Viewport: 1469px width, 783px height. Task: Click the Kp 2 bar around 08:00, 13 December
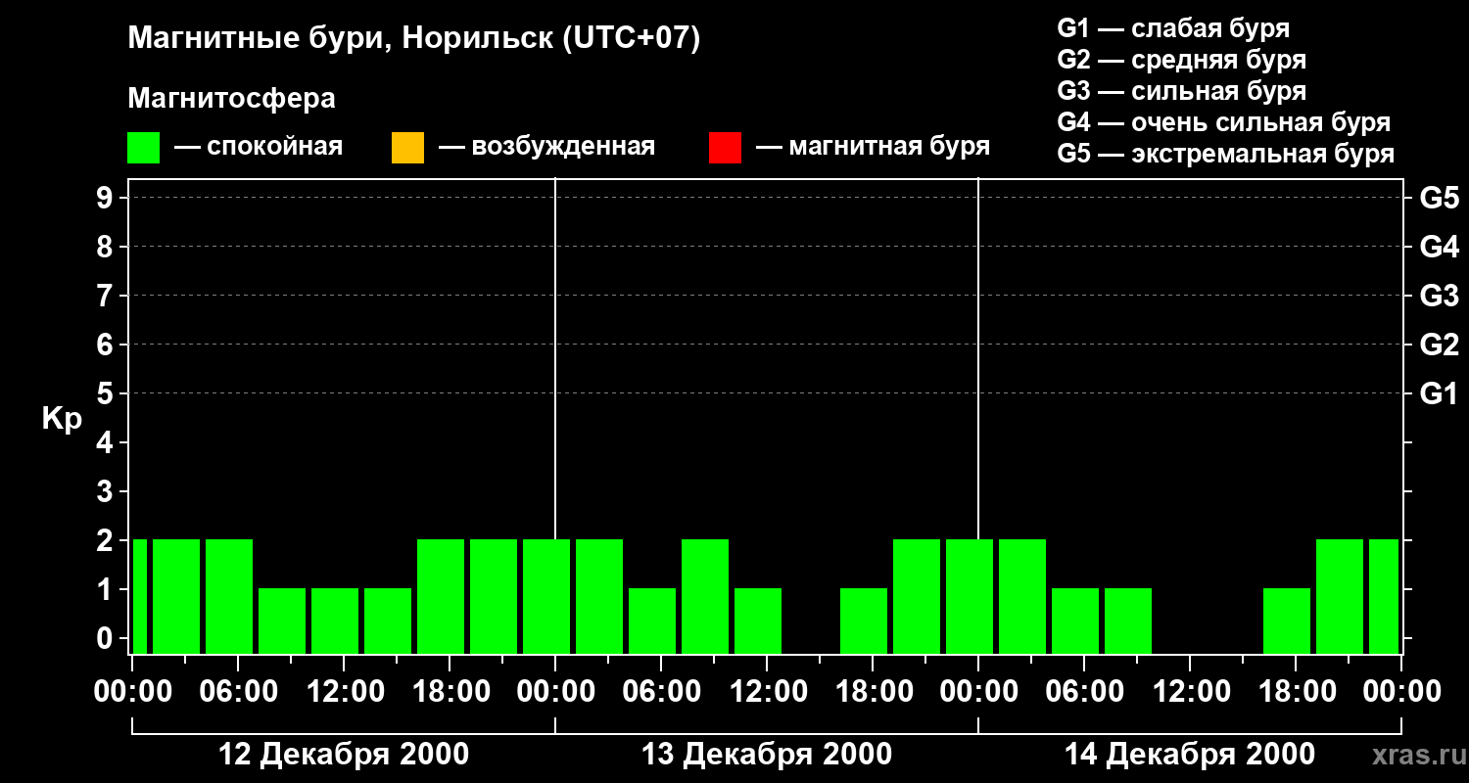point(705,596)
